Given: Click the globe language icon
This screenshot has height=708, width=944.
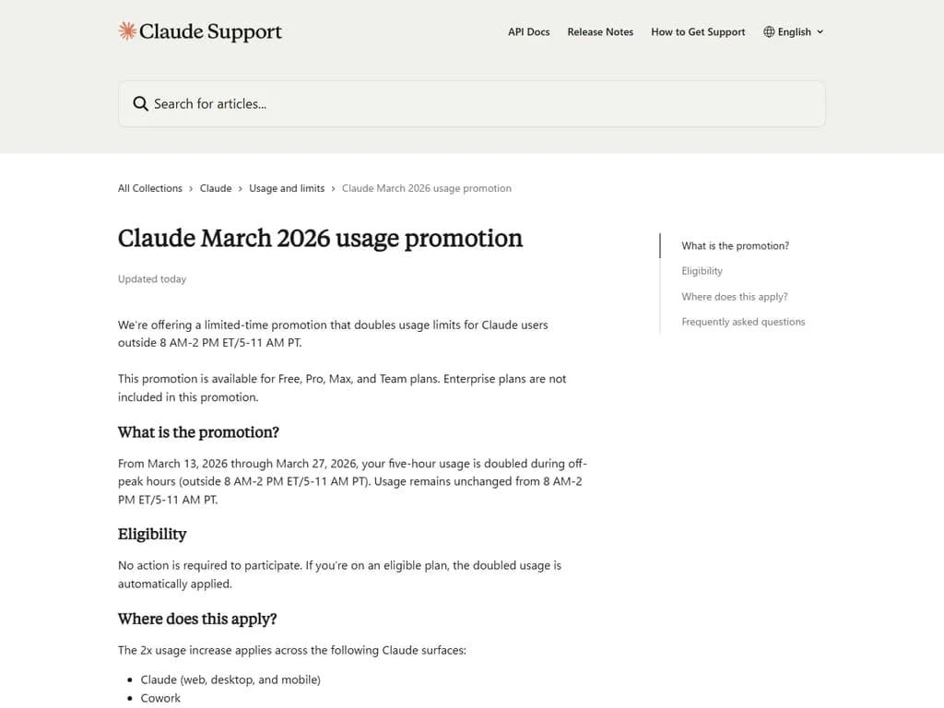Looking at the screenshot, I should [768, 31].
